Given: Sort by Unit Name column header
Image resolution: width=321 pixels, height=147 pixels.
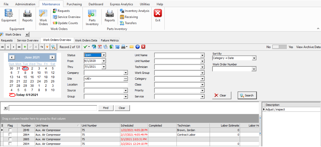Looking at the screenshot, I should coord(58,125).
